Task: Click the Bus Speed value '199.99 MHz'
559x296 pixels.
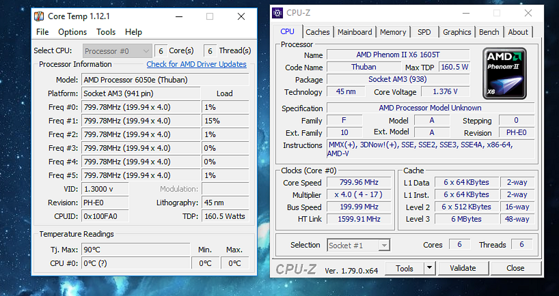Action: click(359, 207)
